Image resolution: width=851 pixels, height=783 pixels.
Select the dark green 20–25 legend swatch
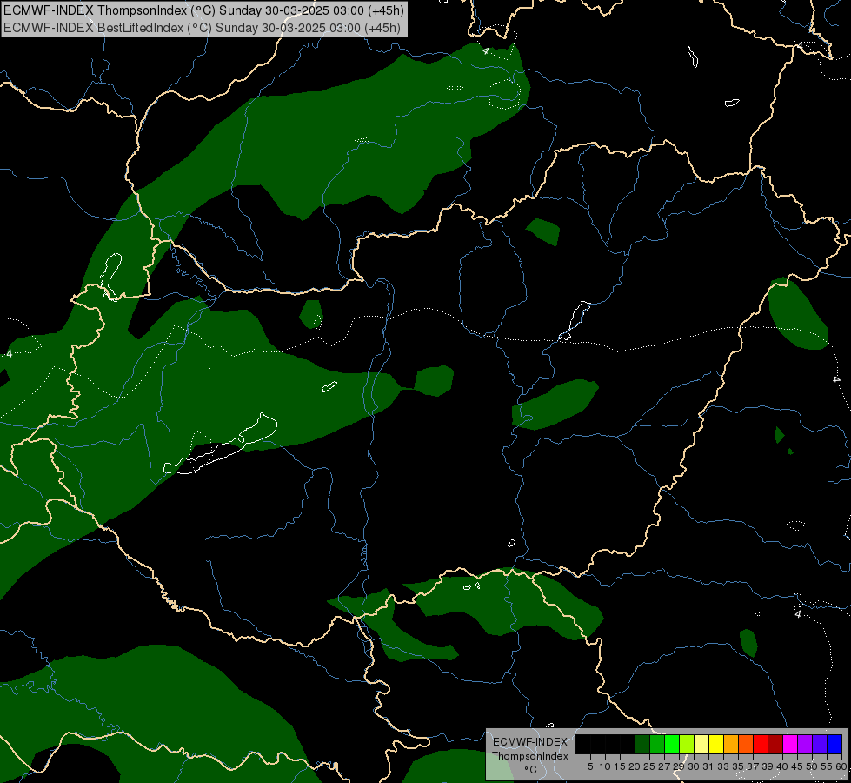[x=642, y=744]
